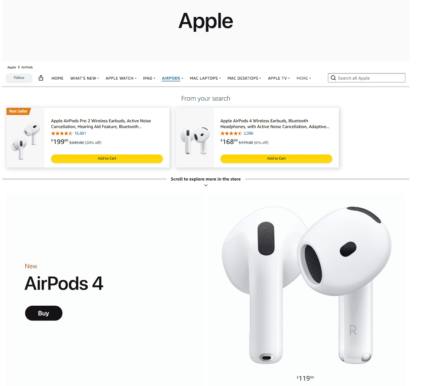Click the share icon next to Follow
The height and width of the screenshot is (386, 426).
click(41, 78)
